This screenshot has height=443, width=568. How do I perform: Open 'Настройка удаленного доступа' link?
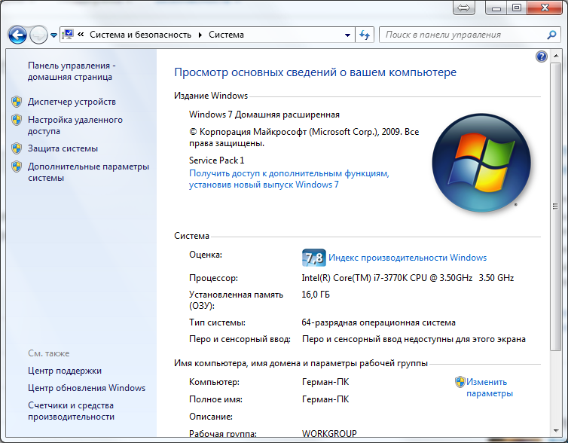(75, 125)
